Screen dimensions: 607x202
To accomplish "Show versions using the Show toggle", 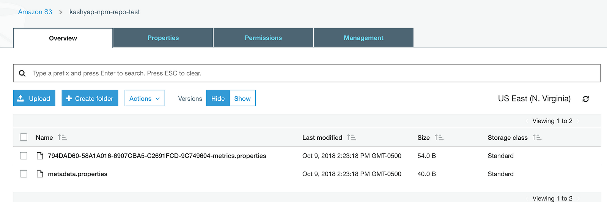I will click(x=242, y=98).
